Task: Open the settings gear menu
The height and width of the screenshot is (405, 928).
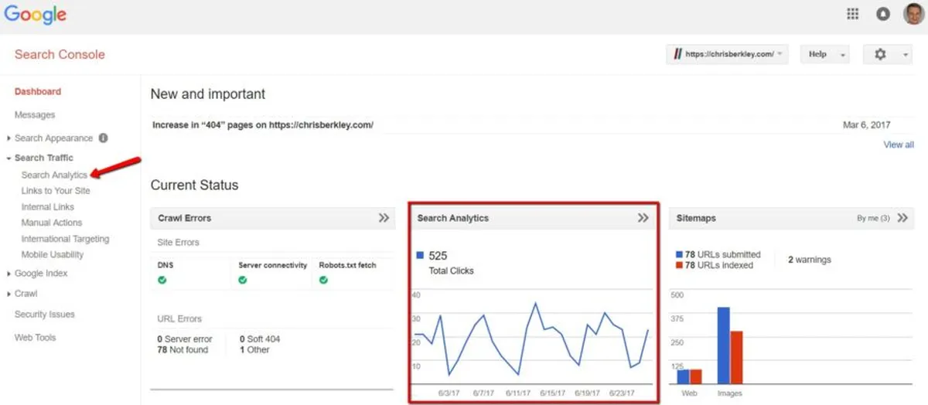Action: [887, 54]
